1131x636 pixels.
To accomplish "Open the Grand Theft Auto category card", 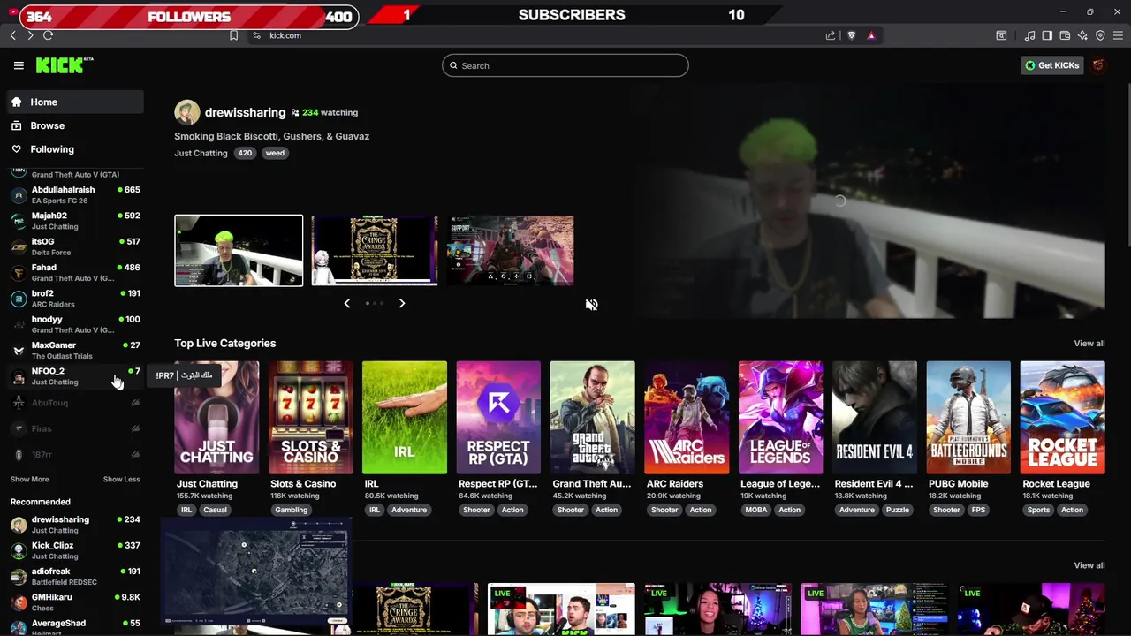I will (592, 417).
